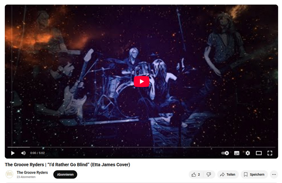
Task: Click the Speichern save button
Action: point(254,175)
